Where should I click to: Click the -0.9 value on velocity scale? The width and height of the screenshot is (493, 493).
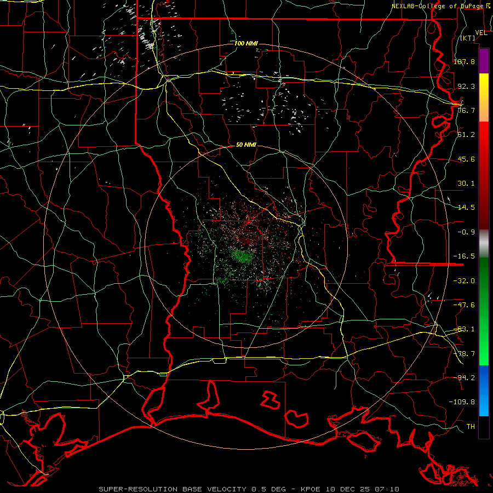point(466,232)
